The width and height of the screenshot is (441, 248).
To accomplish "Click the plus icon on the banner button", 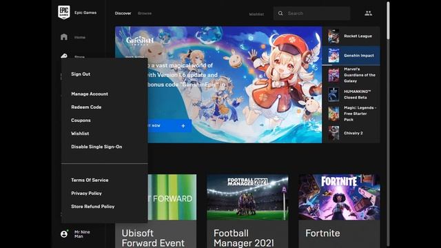I will click(183, 125).
